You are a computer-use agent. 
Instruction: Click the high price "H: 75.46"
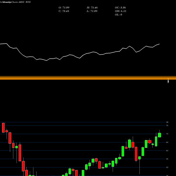[92, 8]
